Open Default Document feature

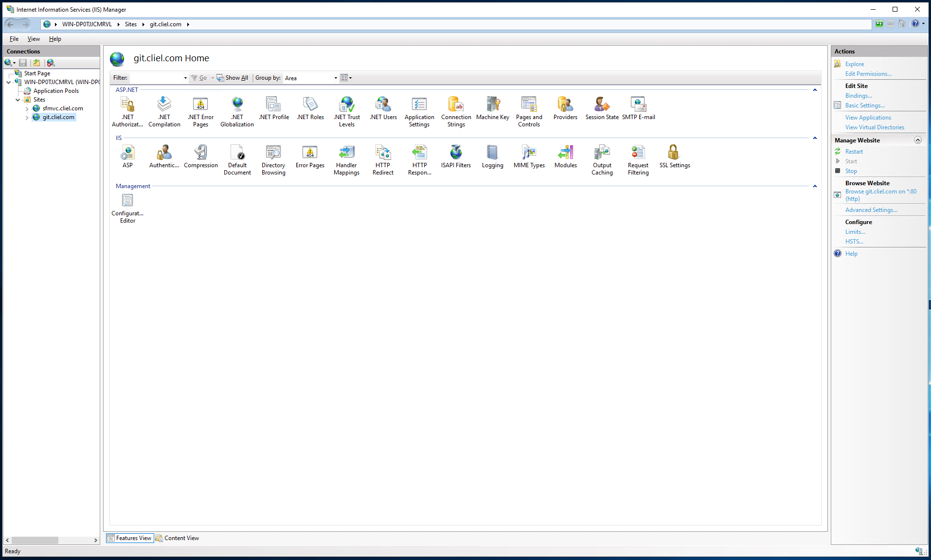click(x=237, y=159)
